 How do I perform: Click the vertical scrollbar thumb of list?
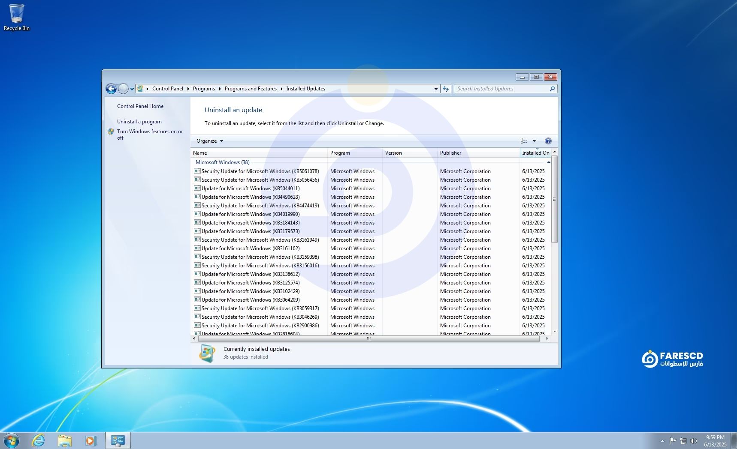point(554,199)
